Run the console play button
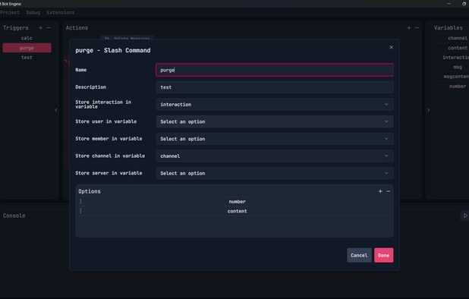Viewport: 469px width, 299px height. pyautogui.click(x=465, y=216)
